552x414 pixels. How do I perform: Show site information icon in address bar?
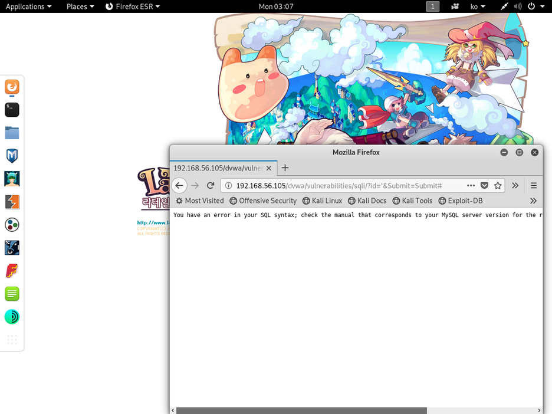click(x=228, y=186)
